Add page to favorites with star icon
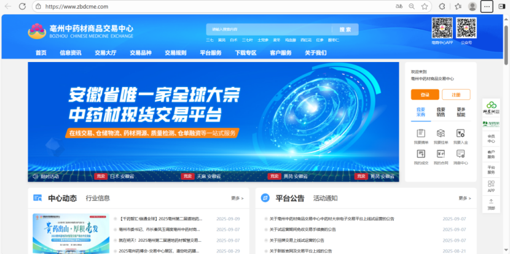The image size is (510, 254). click(x=425, y=6)
